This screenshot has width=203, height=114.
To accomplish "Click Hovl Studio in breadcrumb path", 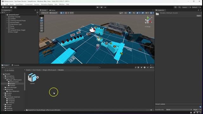I will (37, 70).
